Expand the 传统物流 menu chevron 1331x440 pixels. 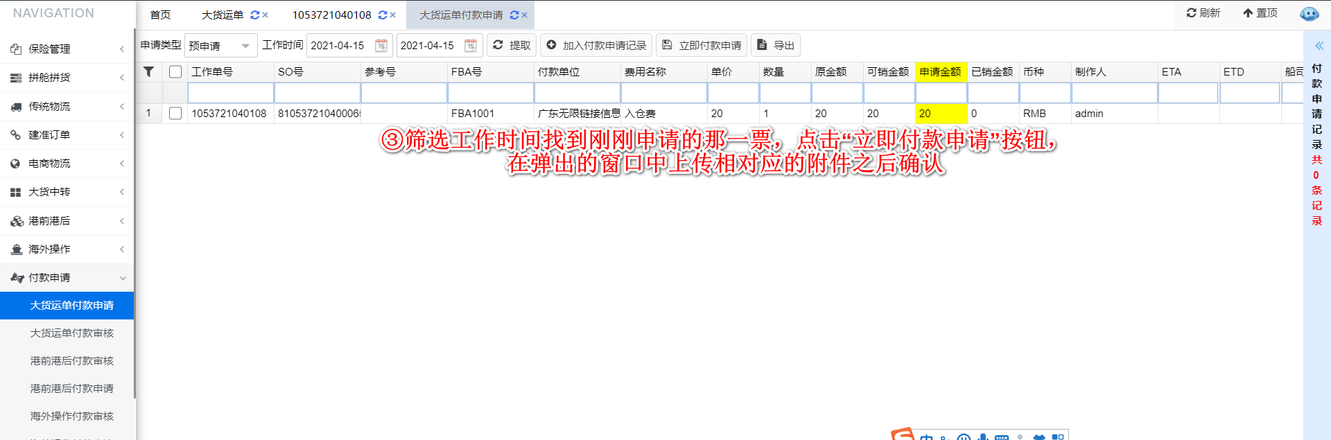click(x=122, y=107)
